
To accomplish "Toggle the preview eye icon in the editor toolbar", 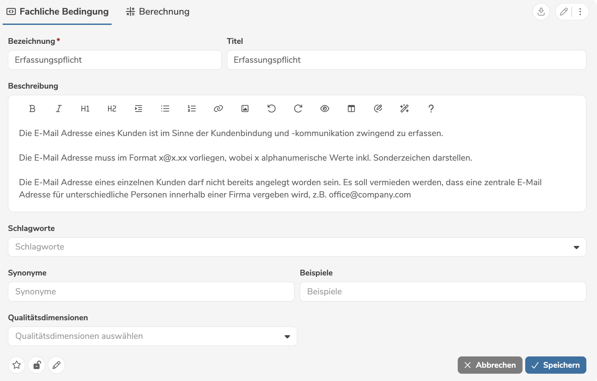I will (325, 109).
